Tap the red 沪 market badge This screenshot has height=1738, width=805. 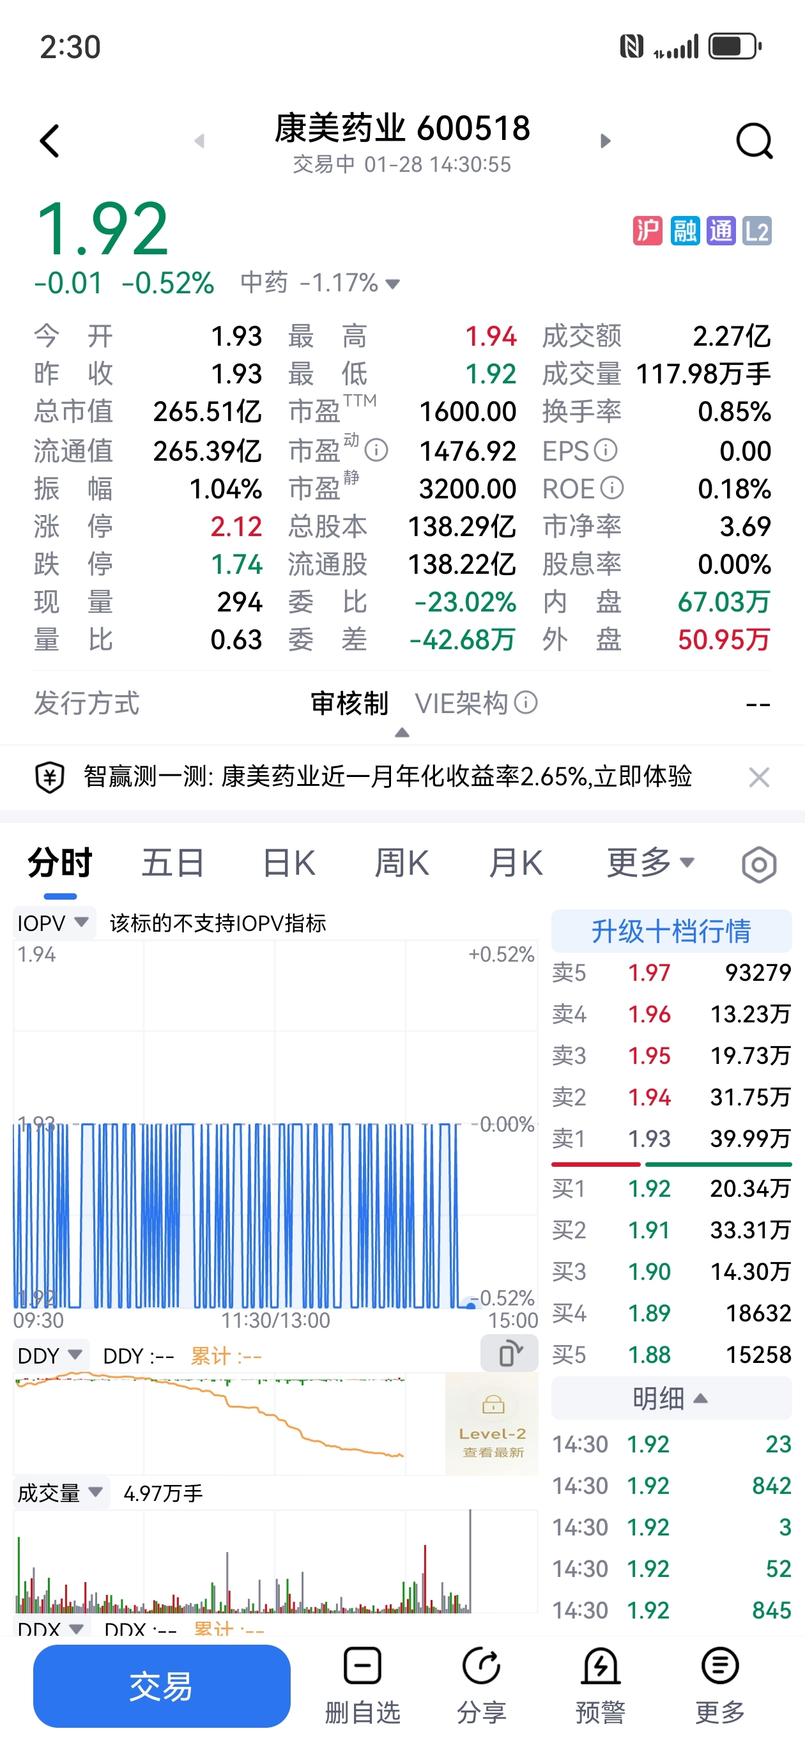point(647,231)
